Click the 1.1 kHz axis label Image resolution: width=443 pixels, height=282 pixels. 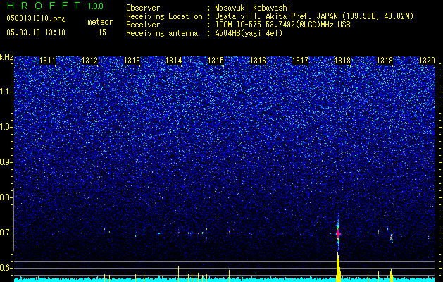tap(6, 92)
